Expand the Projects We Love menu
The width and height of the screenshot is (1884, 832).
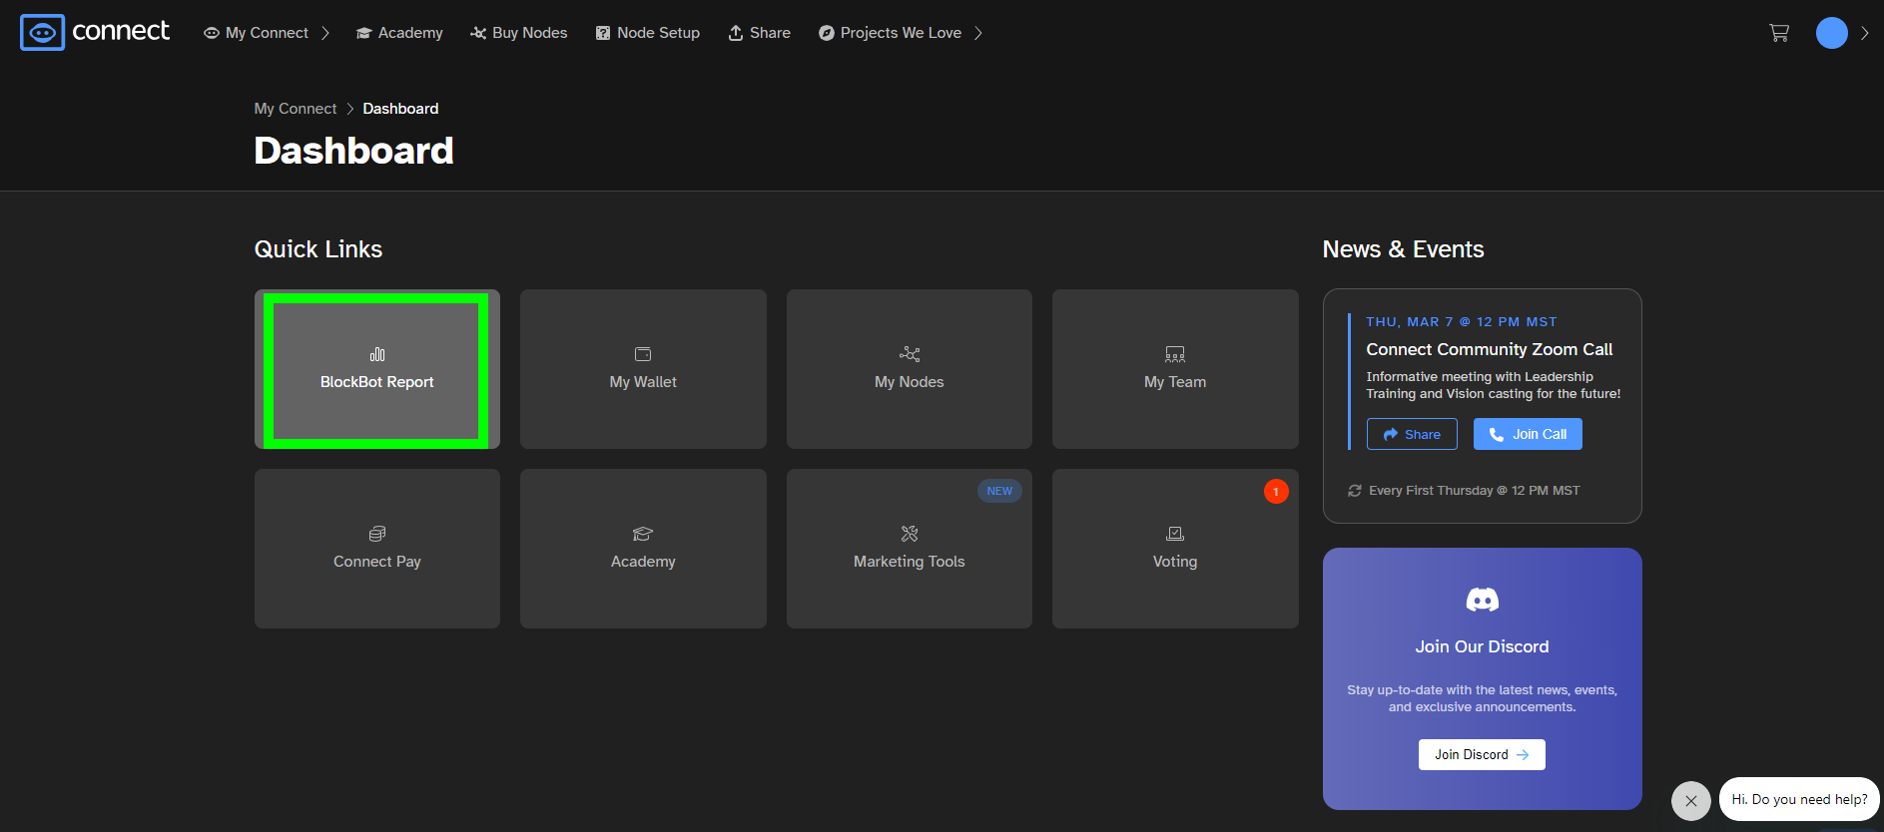(901, 33)
